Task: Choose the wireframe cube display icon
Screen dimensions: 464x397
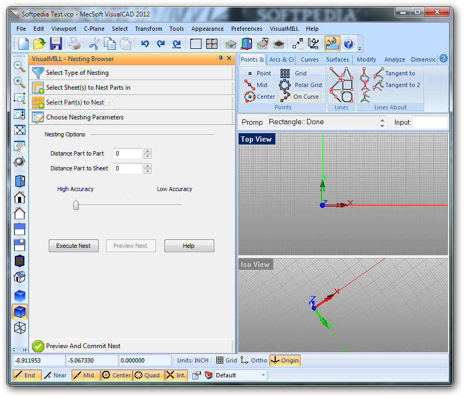Action: tap(20, 327)
